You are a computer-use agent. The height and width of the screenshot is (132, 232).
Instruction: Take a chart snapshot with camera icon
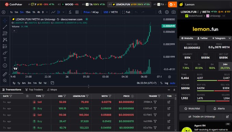click(x=174, y=12)
